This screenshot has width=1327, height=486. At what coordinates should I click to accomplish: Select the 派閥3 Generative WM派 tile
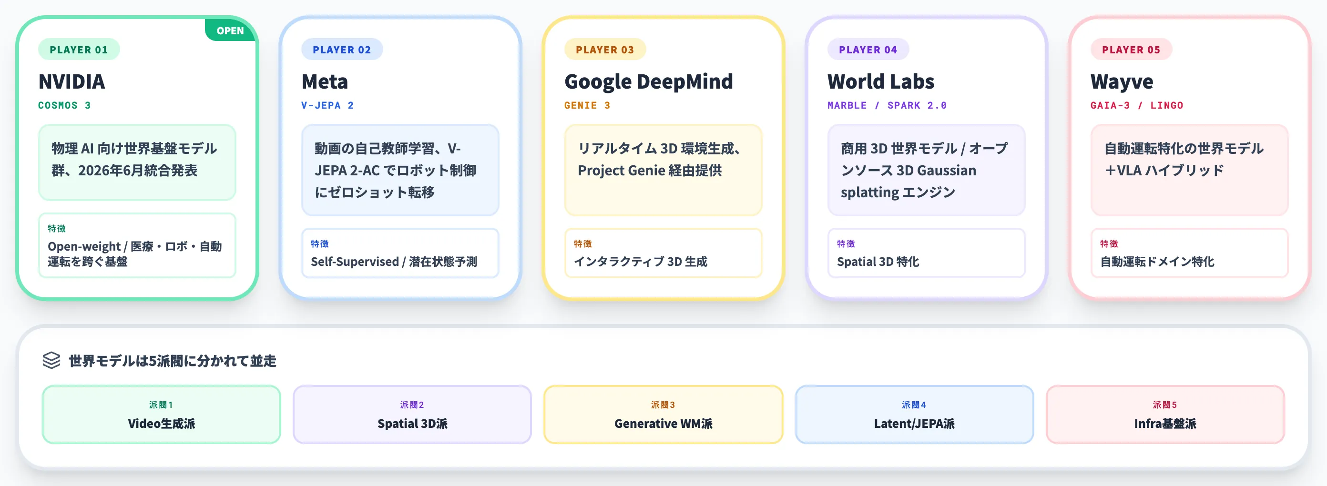pyautogui.click(x=663, y=415)
